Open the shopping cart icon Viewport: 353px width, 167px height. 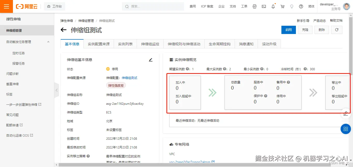282,6
